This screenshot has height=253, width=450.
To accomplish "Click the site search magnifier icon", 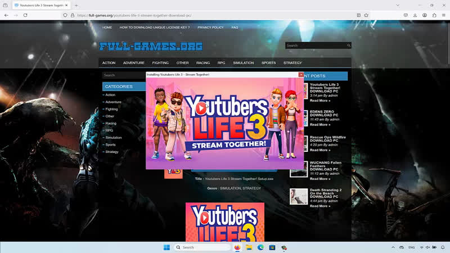I will pyautogui.click(x=348, y=46).
